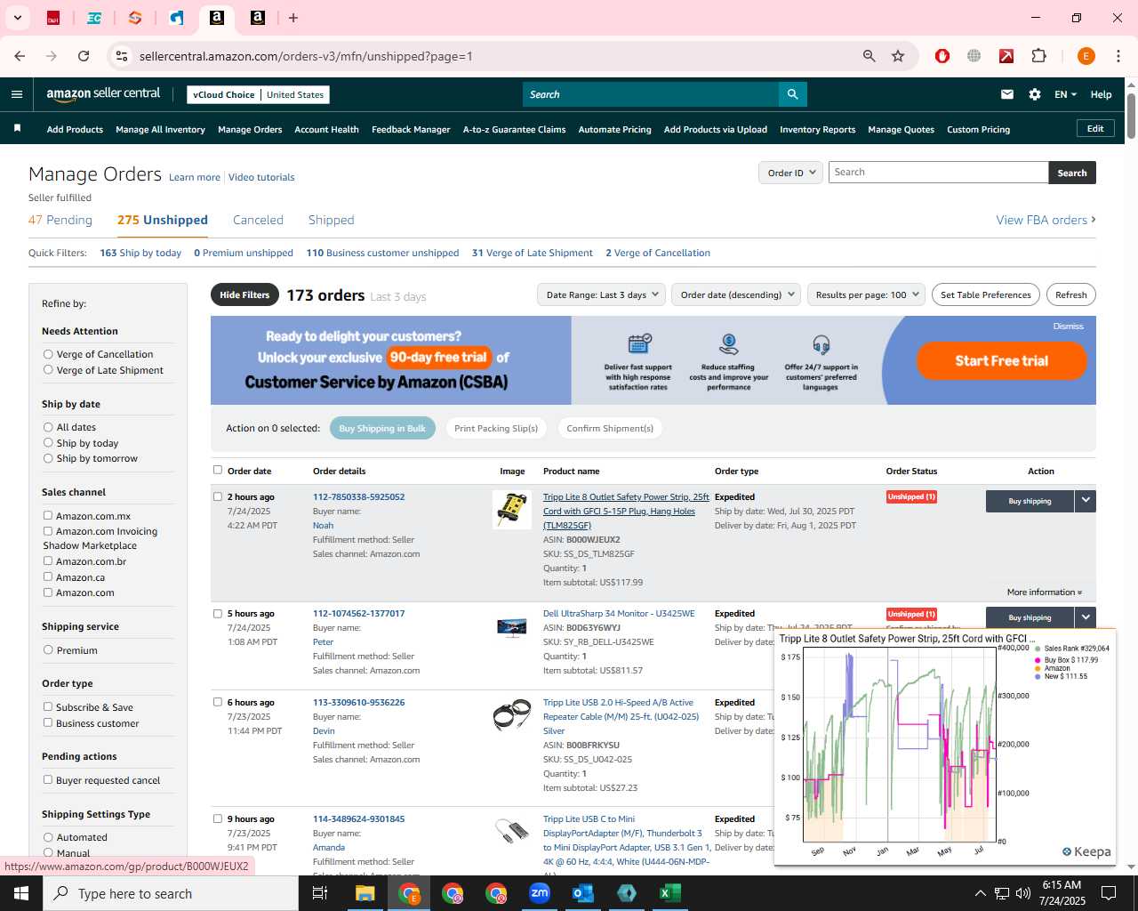Tick the select-all orders checkbox in header
Image resolution: width=1138 pixels, height=911 pixels.
click(218, 471)
